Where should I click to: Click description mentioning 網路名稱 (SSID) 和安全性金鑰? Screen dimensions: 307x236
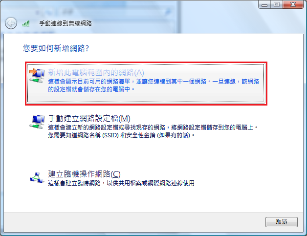pyautogui.click(x=153, y=131)
